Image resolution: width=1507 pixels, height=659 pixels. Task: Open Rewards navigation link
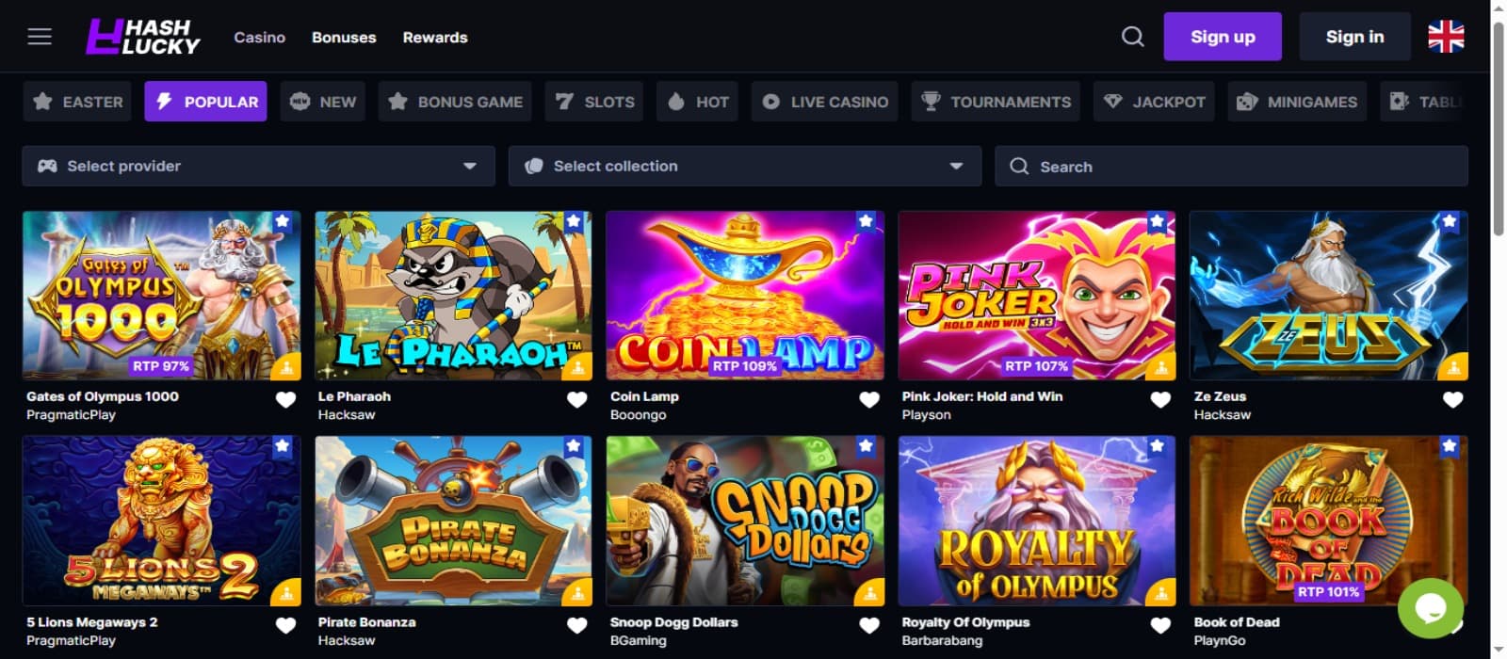[x=435, y=38]
